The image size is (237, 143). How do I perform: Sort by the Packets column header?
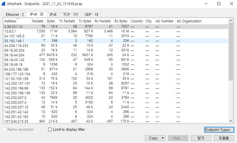[x=38, y=21]
